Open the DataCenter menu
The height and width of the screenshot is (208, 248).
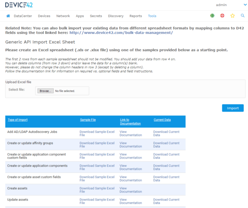(x=23, y=16)
